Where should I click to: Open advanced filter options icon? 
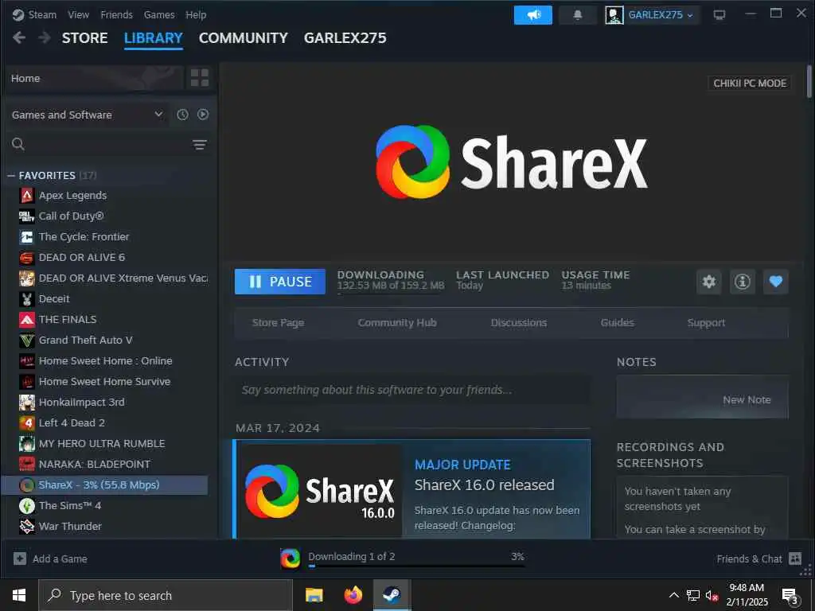coord(200,145)
